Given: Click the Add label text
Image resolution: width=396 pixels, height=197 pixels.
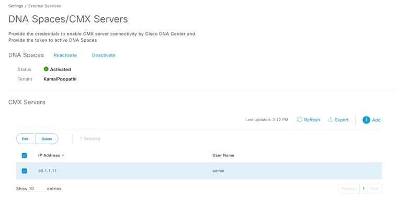Looking at the screenshot, I should (x=376, y=120).
